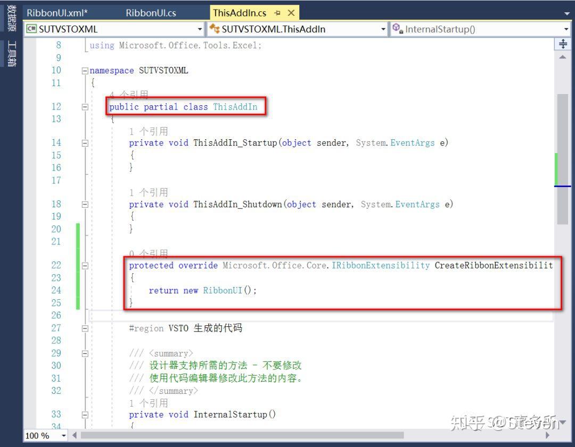Collapse the summary comment block
The image size is (575, 447).
click(x=85, y=353)
